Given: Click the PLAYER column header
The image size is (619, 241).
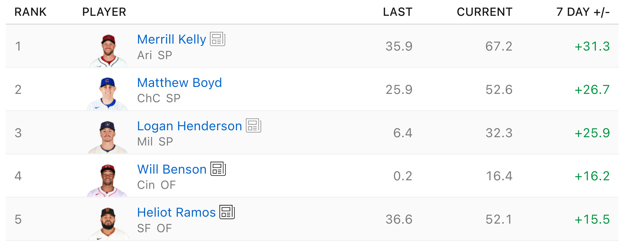Looking at the screenshot, I should pos(104,12).
